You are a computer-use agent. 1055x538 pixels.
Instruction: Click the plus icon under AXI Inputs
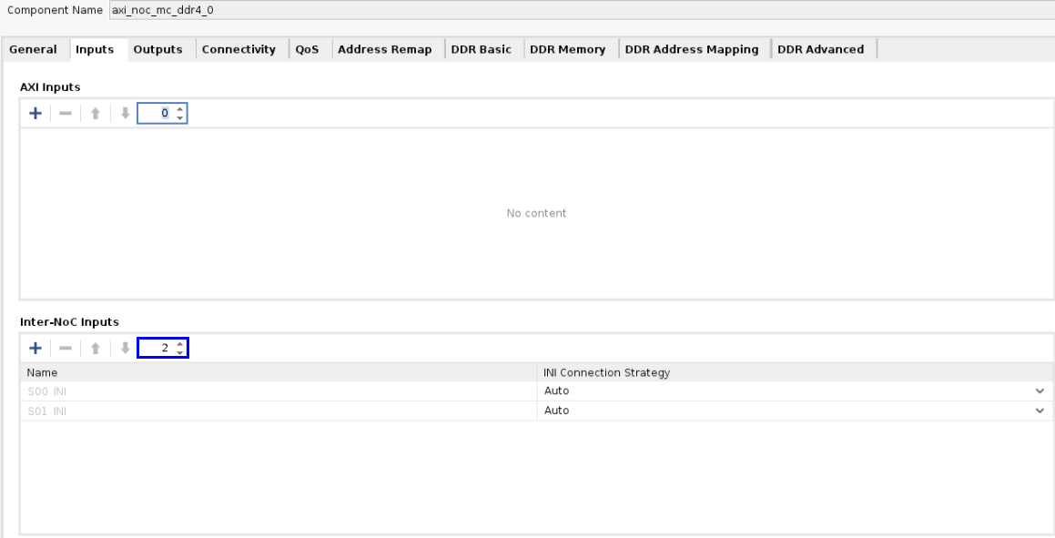pyautogui.click(x=36, y=114)
